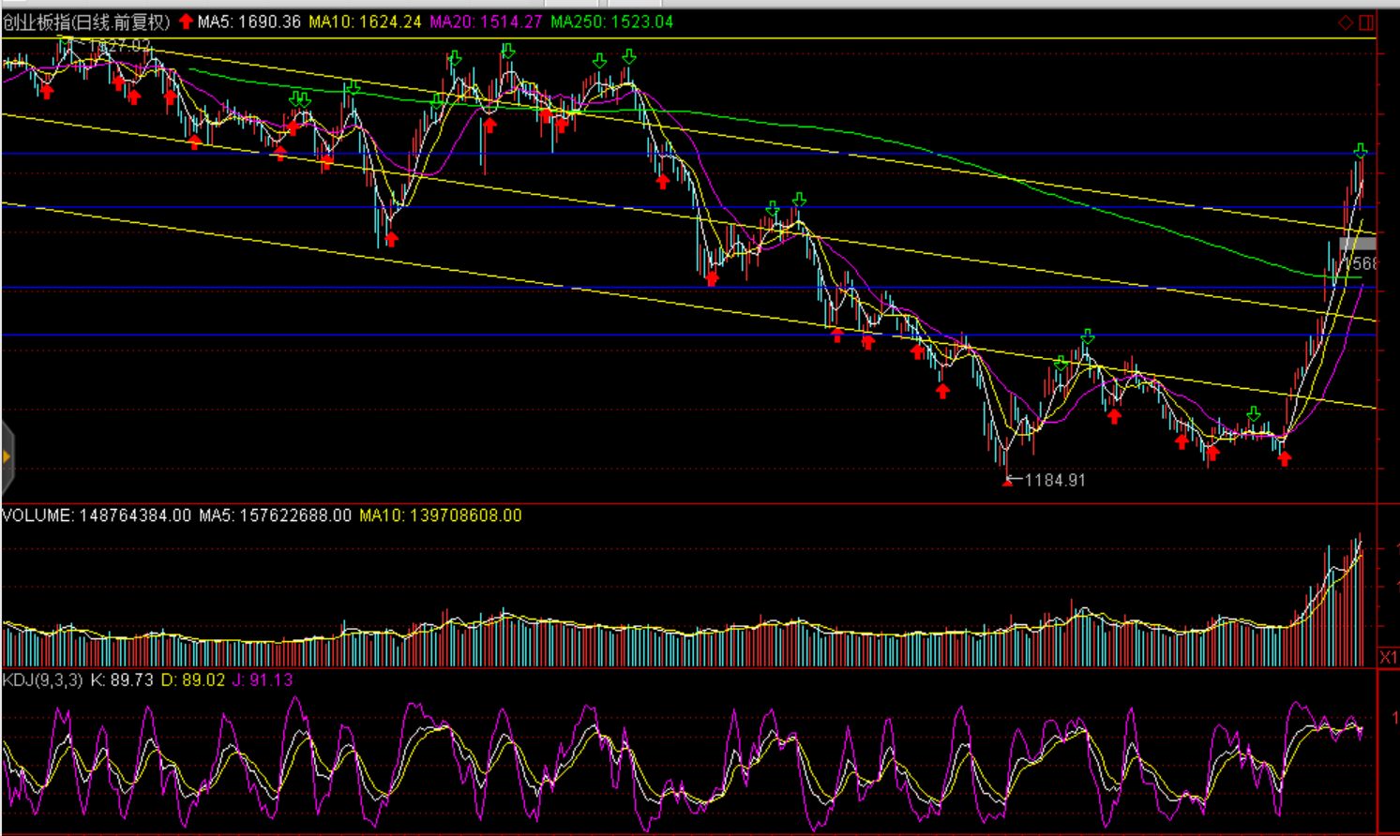The image size is (1400, 836).
Task: Select the 创业板指 chart title label
Action: pos(86,22)
